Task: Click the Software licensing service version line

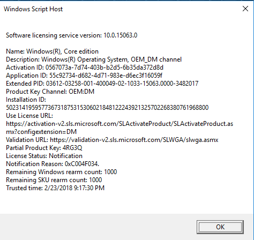Action: (x=71, y=35)
